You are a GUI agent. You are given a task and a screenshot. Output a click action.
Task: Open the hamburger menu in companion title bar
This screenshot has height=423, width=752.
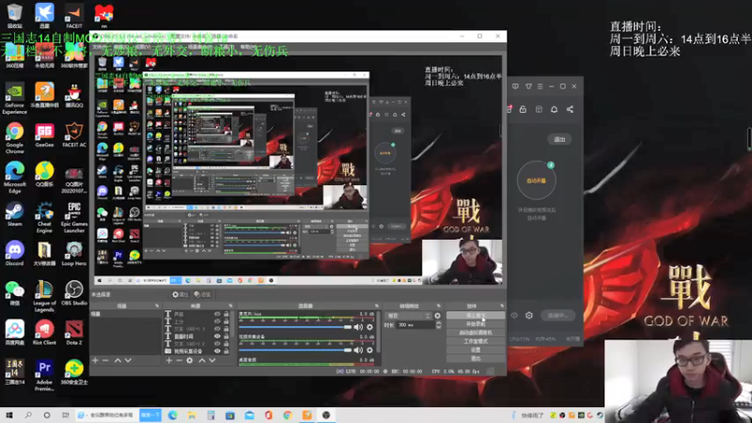(x=540, y=86)
